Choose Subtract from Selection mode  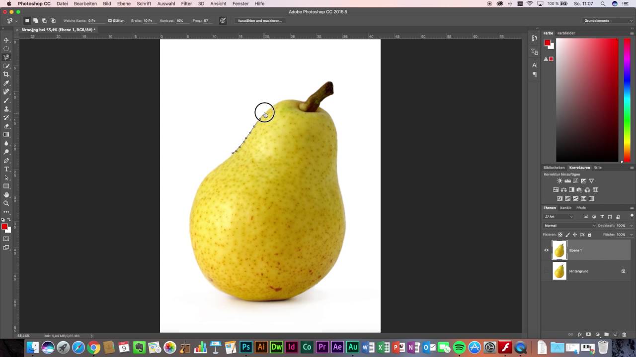[x=44, y=21]
